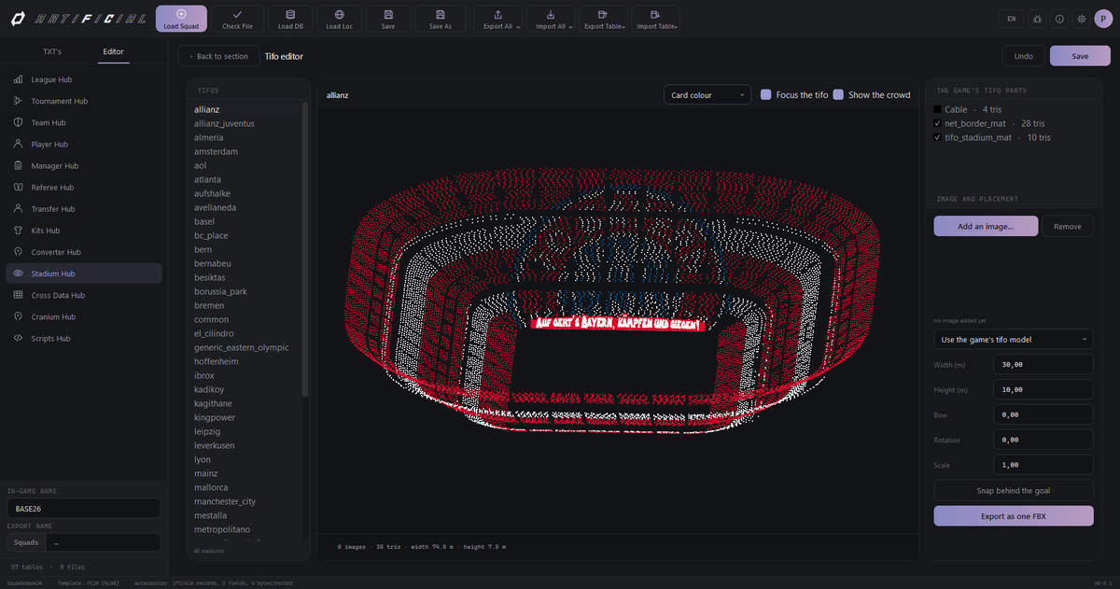Screen dimensions: 1120x589
Task: Click the Height (m) input field
Action: (1043, 389)
